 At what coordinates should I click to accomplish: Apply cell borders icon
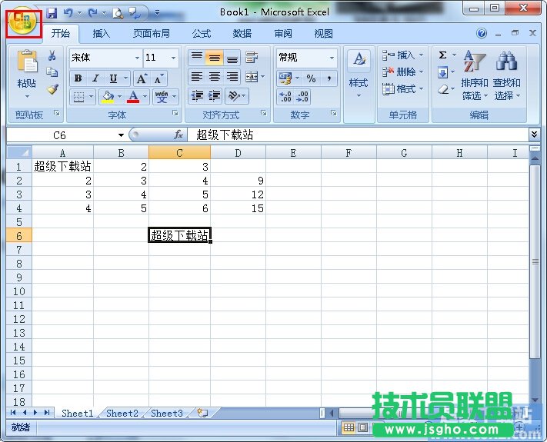point(78,97)
